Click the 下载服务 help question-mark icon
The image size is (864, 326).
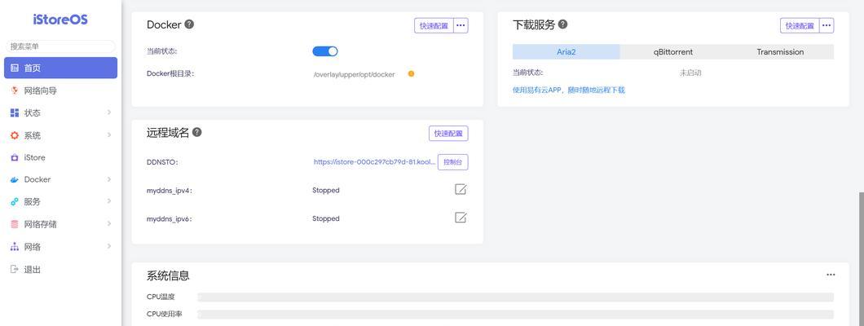point(562,24)
